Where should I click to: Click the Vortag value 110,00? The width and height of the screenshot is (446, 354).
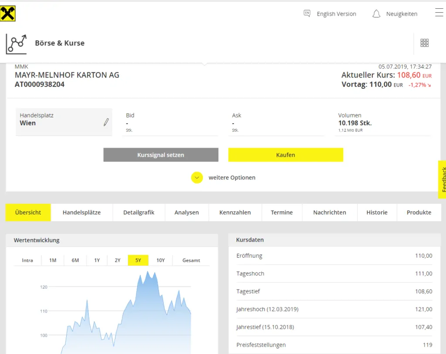(x=381, y=84)
